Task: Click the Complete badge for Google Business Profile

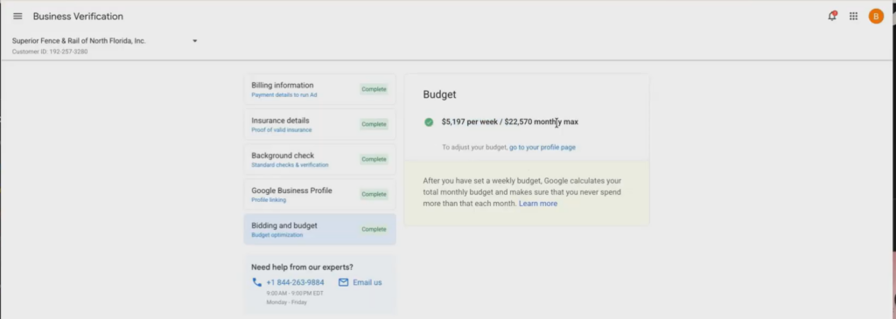Action: tap(374, 195)
